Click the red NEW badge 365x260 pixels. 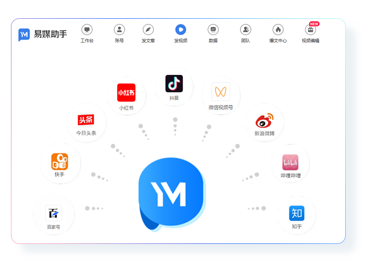314,23
